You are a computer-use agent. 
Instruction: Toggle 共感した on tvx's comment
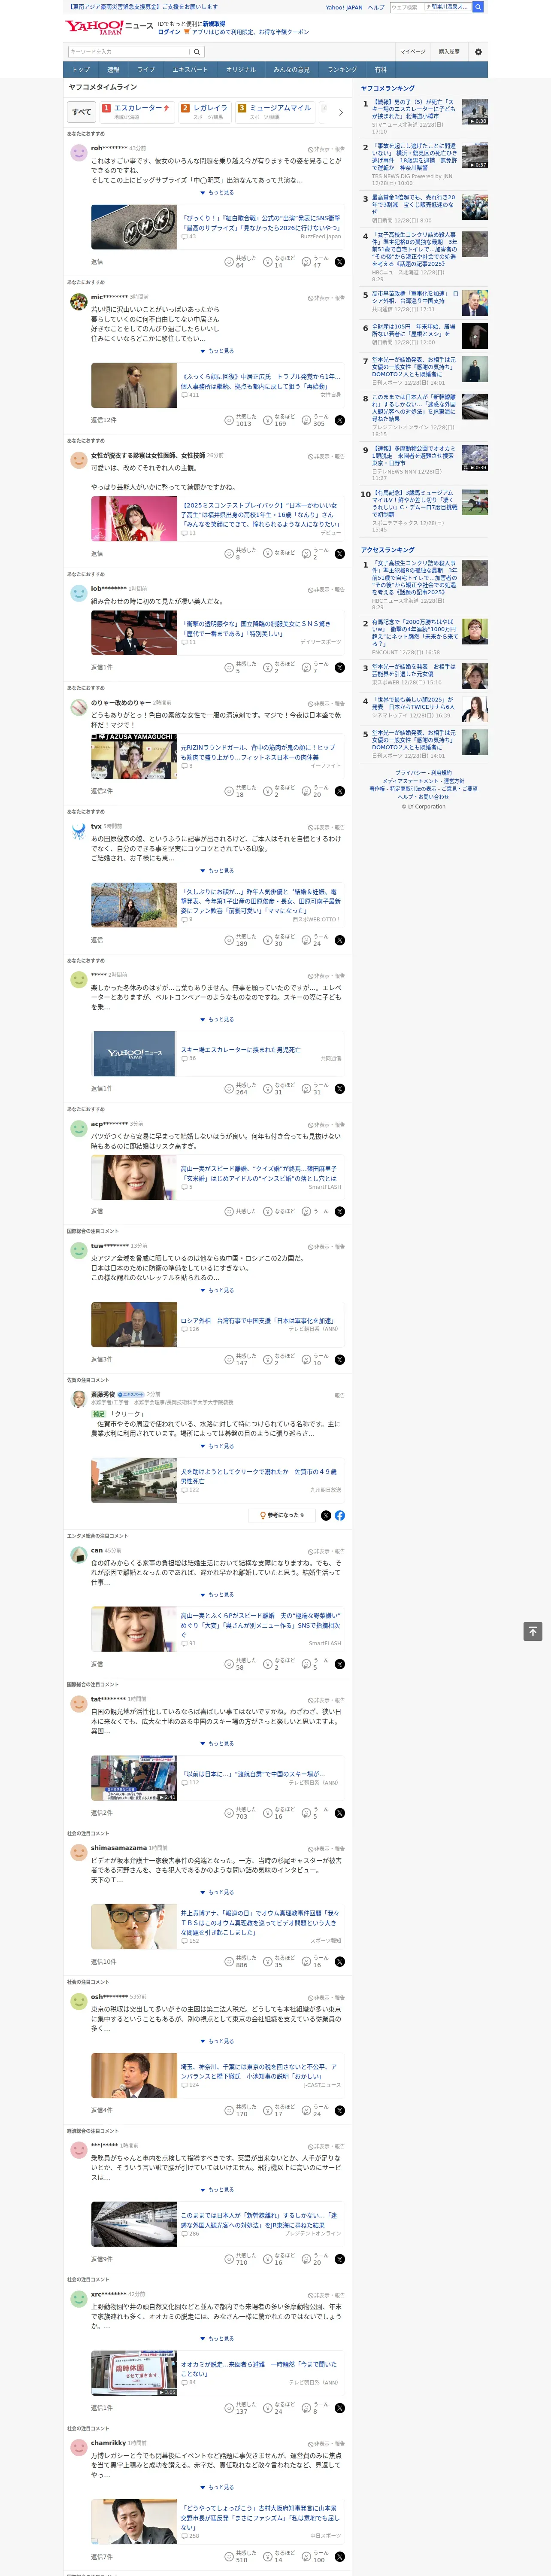(x=240, y=940)
